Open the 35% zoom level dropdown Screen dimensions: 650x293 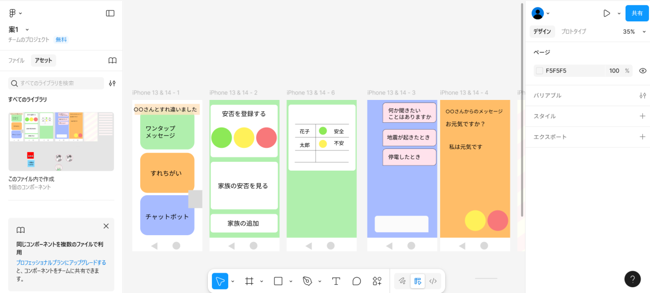tap(634, 32)
